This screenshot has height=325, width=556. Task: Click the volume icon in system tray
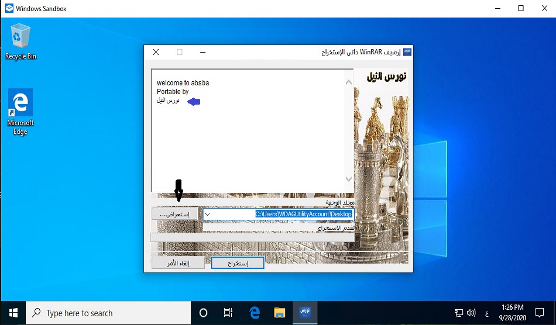(472, 313)
